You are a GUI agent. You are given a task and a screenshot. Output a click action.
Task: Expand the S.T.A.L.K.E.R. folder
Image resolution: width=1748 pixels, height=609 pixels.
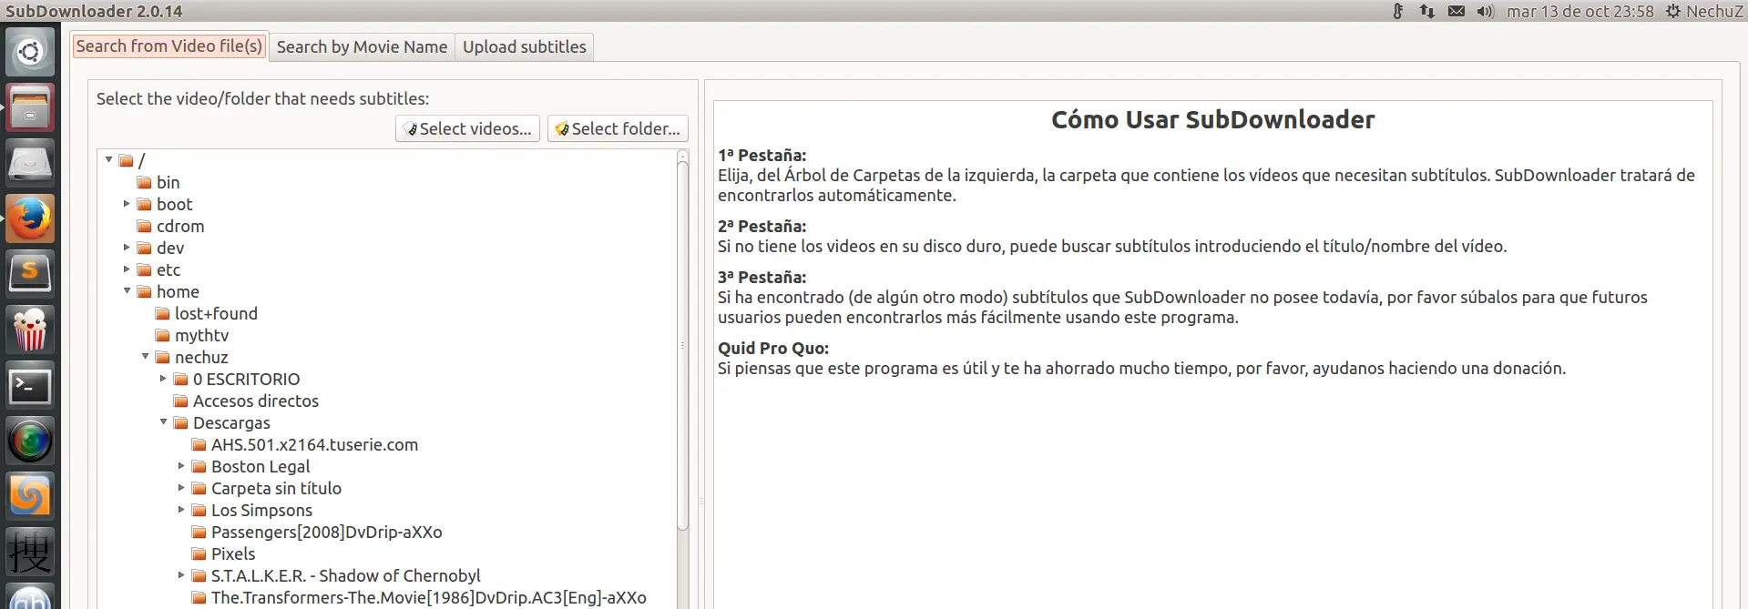[x=181, y=575]
